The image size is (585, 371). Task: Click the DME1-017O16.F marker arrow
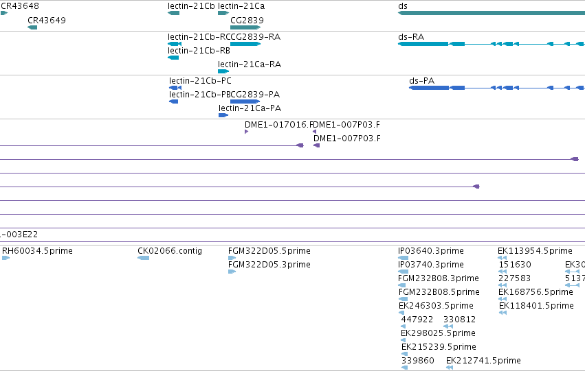tap(246, 132)
